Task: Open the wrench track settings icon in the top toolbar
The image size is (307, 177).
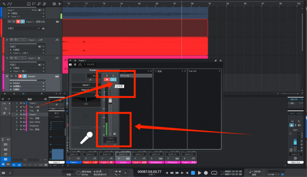Action: [4, 4]
